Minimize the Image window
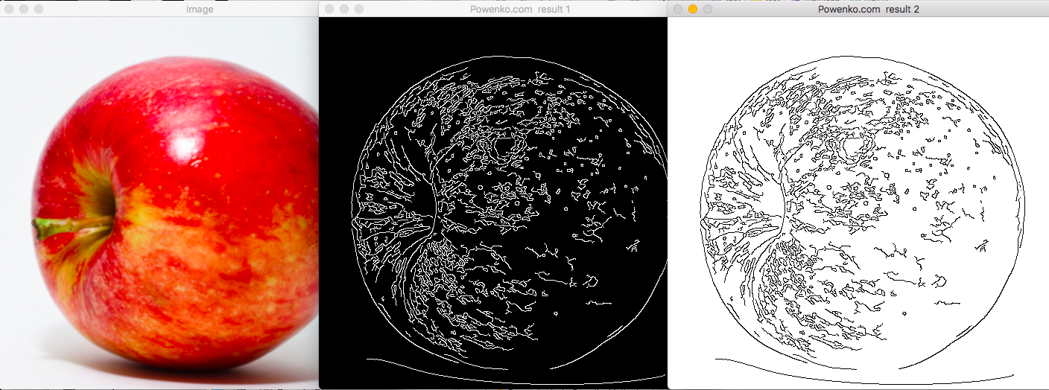This screenshot has height=390, width=1049. point(23,9)
